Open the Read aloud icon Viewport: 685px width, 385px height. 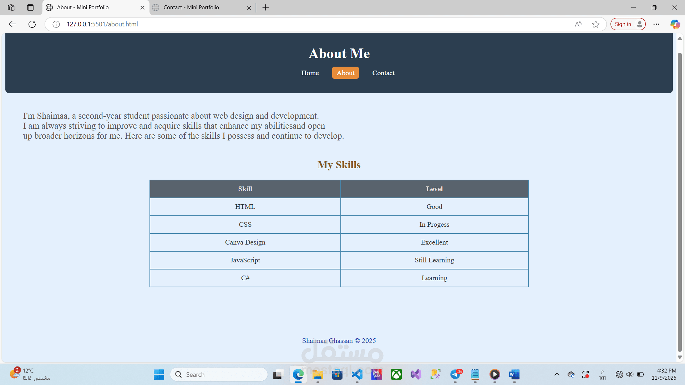click(578, 24)
